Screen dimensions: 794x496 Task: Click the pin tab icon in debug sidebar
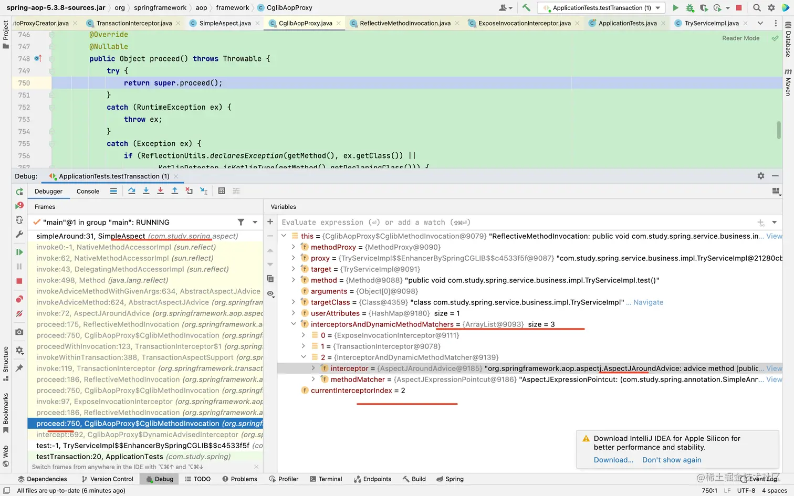(19, 368)
